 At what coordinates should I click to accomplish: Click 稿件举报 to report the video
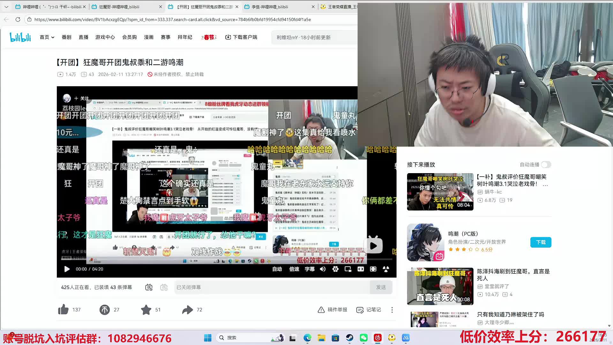(332, 310)
